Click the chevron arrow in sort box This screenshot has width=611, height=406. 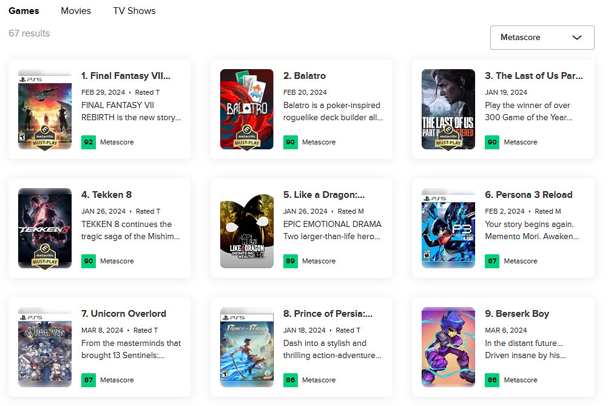pyautogui.click(x=577, y=38)
